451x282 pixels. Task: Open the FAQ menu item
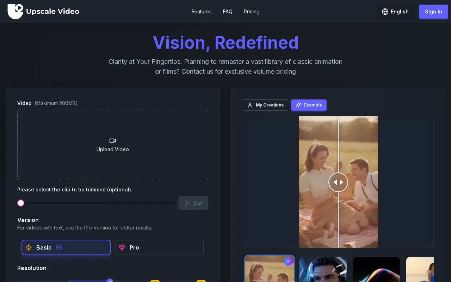click(x=228, y=12)
